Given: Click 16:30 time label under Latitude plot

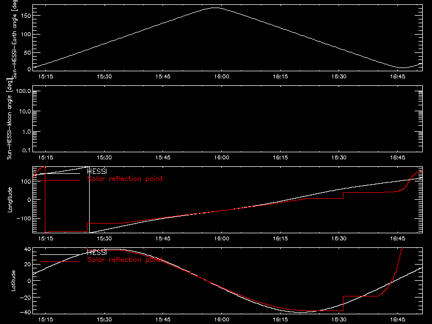Looking at the screenshot, I should [339, 320].
